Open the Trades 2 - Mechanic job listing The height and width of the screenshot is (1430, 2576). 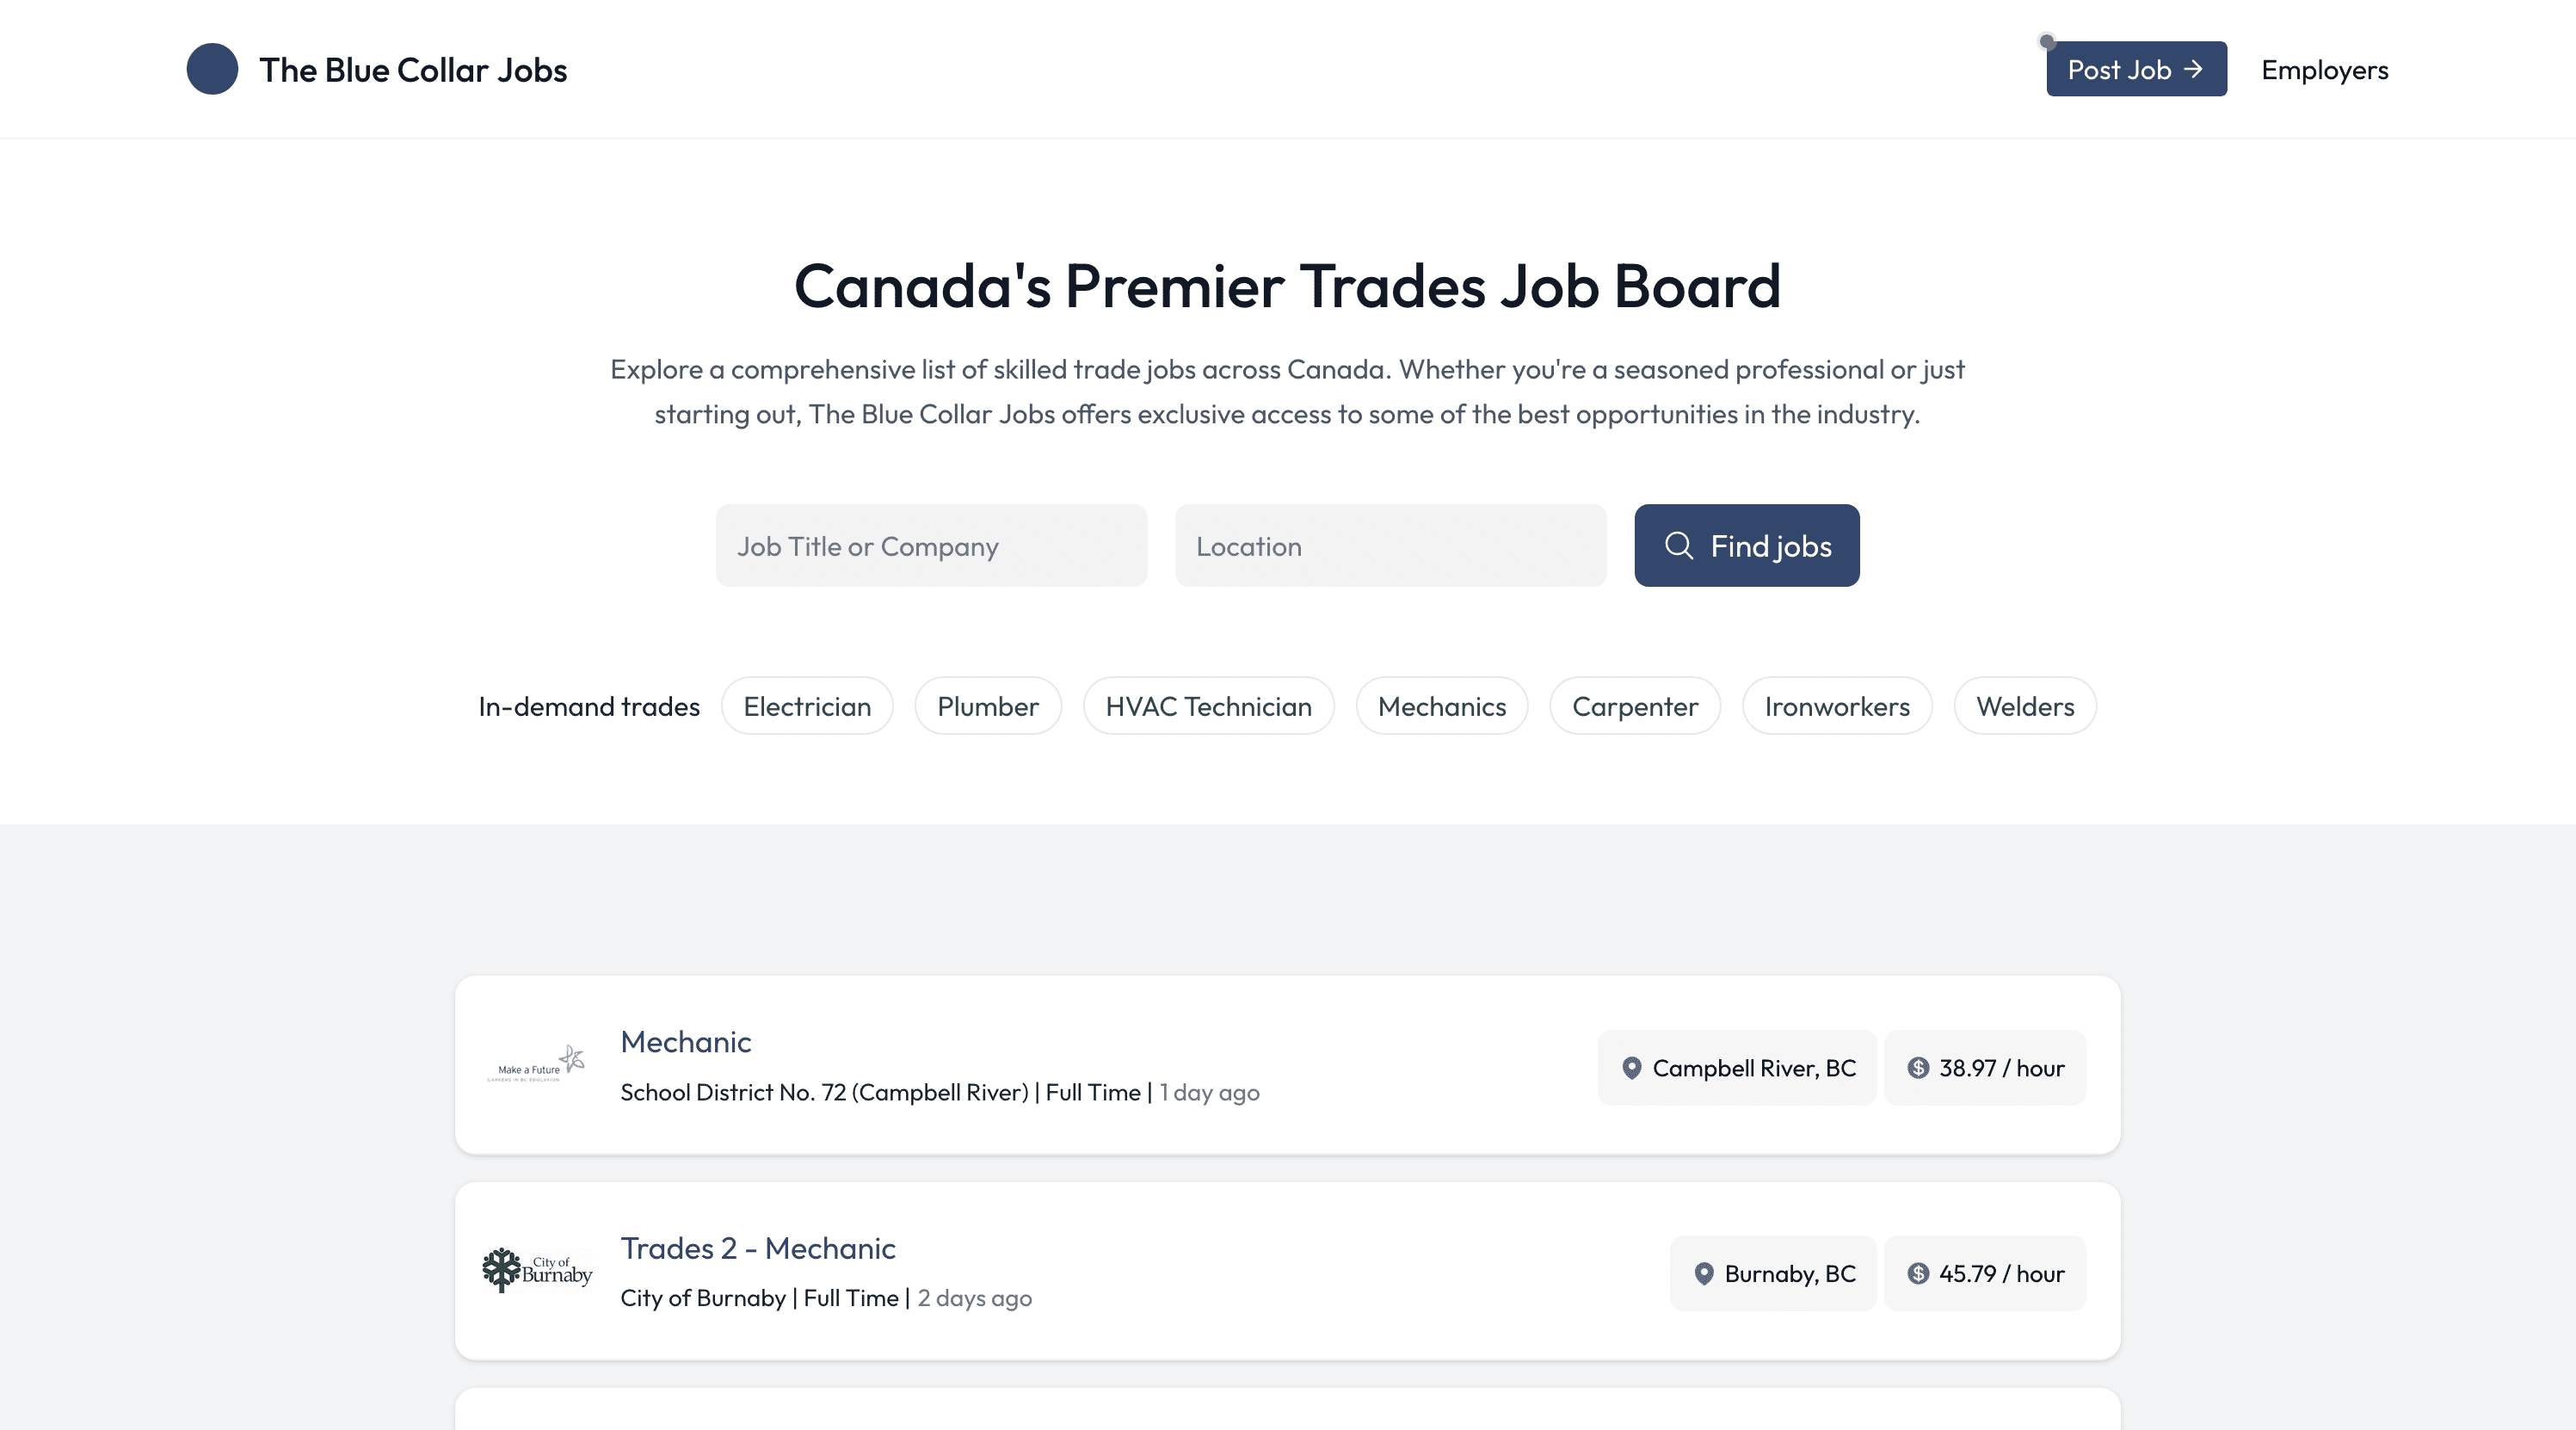[x=758, y=1248]
